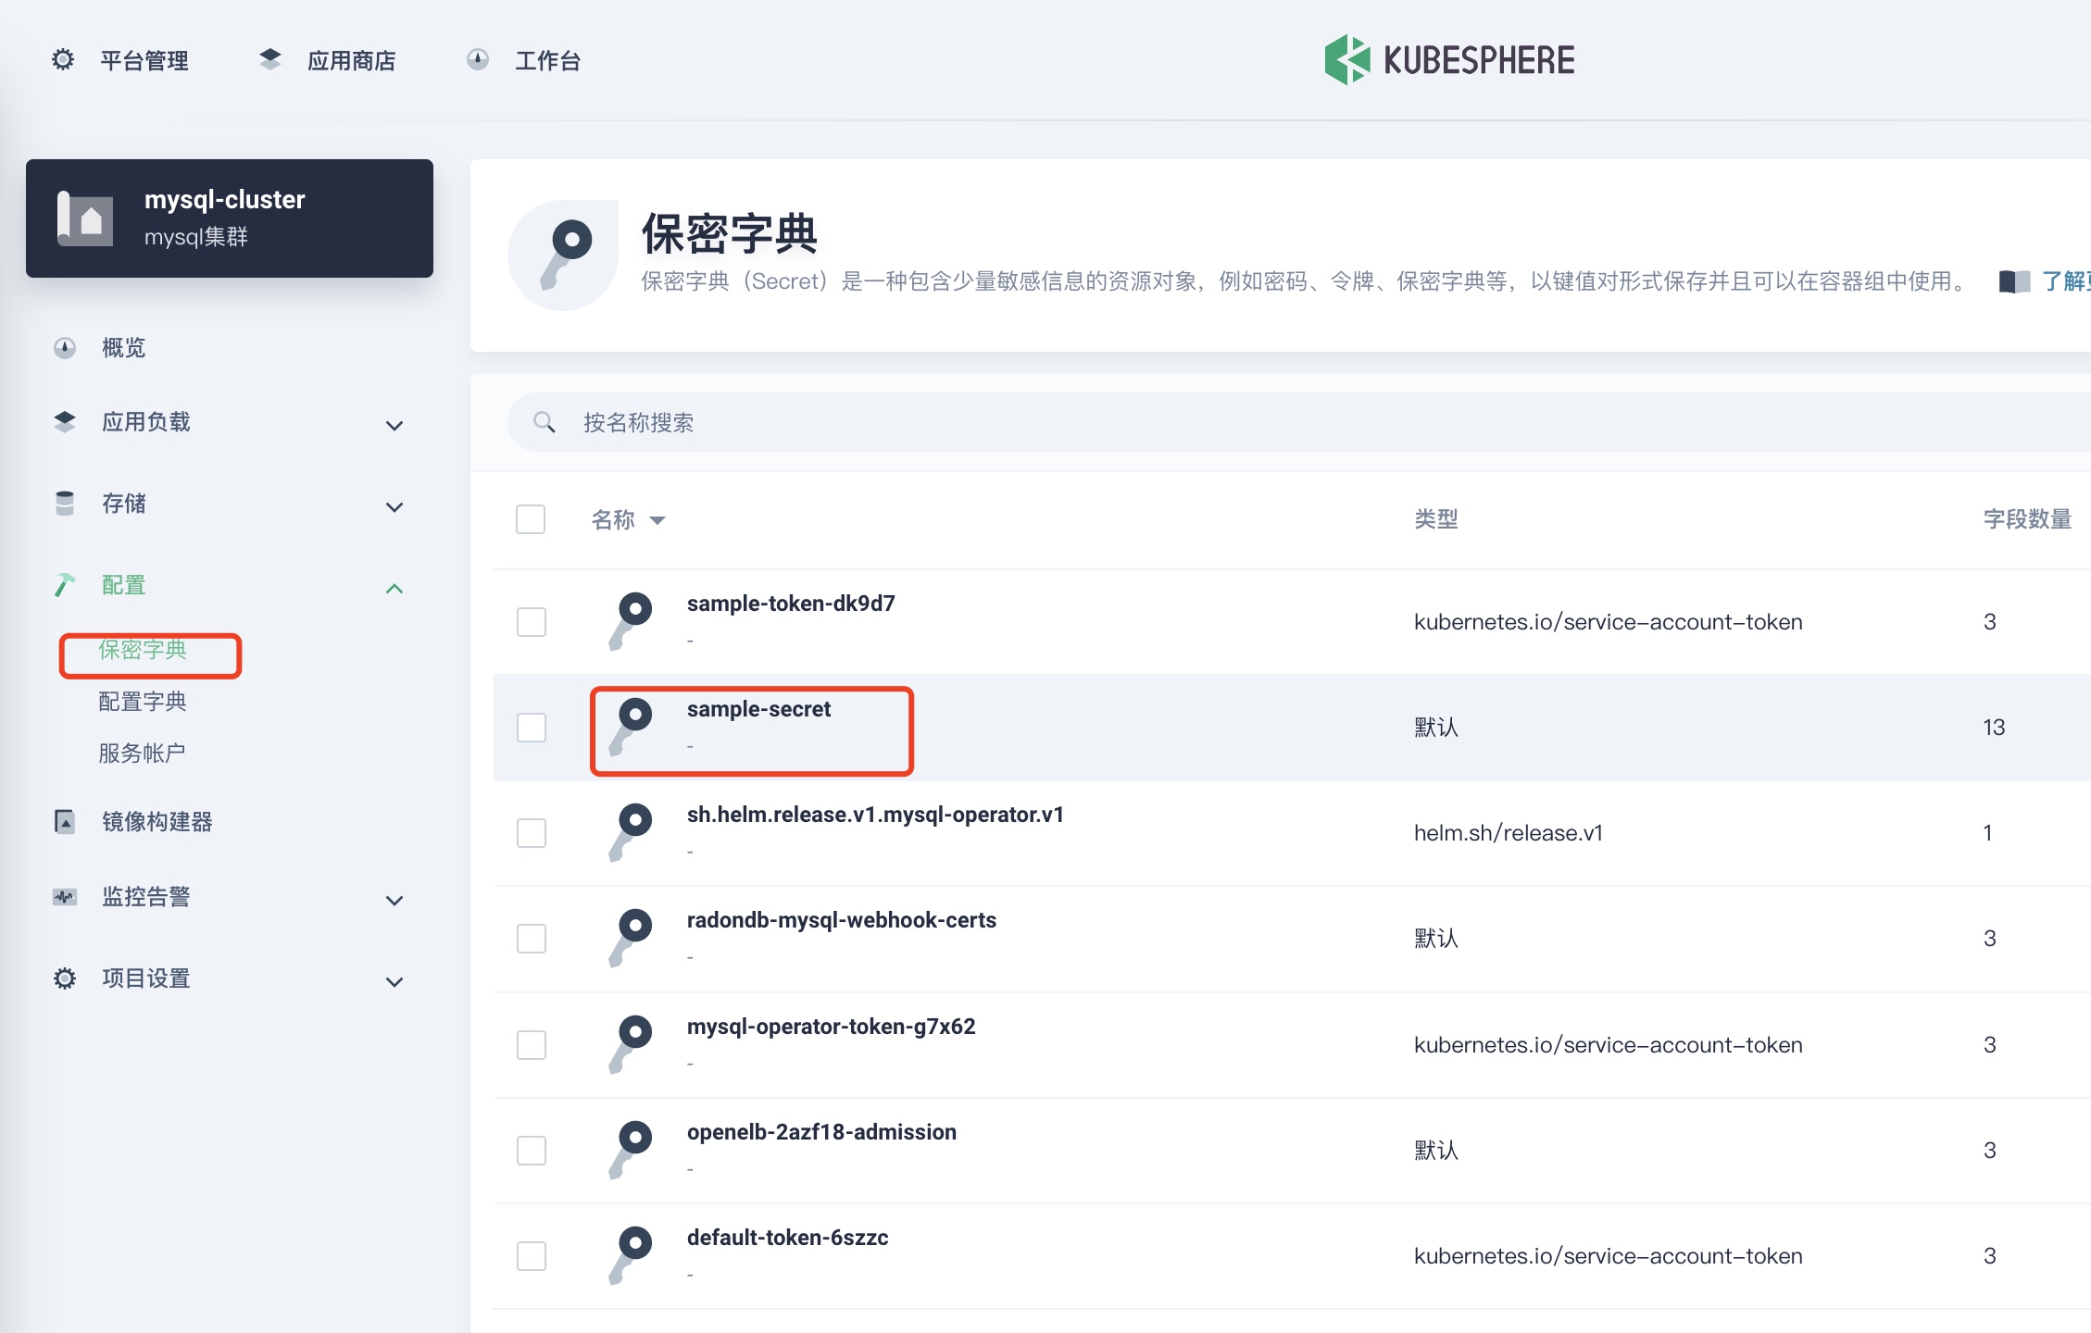Check the default-token-6szzc row checkbox
Viewport: 2091px width, 1333px height.
pos(532,1256)
